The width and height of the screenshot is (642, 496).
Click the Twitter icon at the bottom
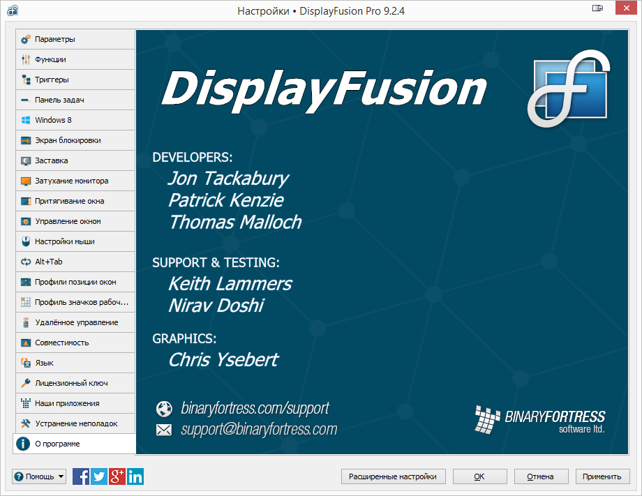click(x=98, y=476)
